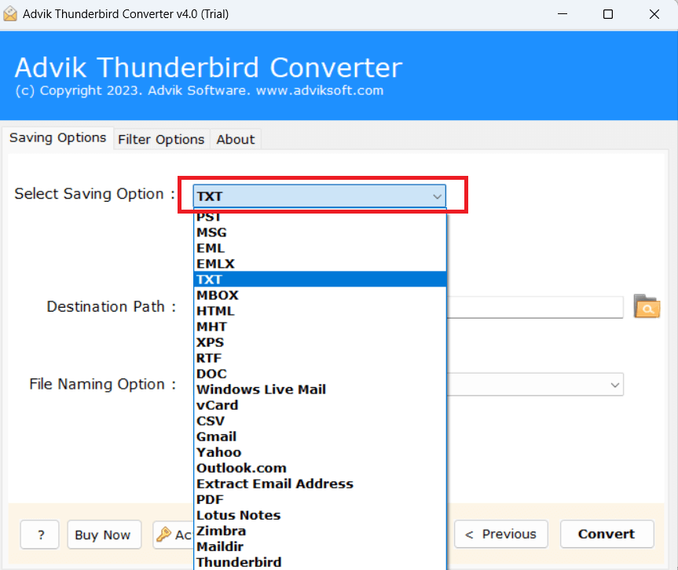Choose Thunderbird at the list bottom
This screenshot has width=678, height=570.
point(320,562)
